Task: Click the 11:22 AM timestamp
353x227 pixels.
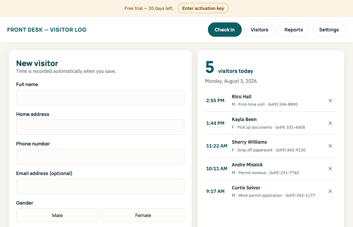Action: [x=217, y=146]
